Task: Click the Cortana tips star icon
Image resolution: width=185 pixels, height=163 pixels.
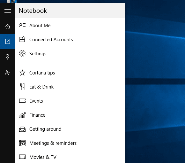Action: click(22, 73)
